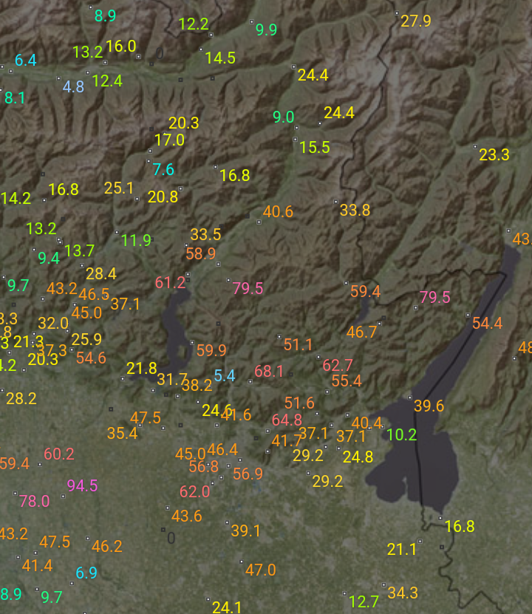Select the 68.1 station value
The height and width of the screenshot is (614, 532).
(269, 371)
